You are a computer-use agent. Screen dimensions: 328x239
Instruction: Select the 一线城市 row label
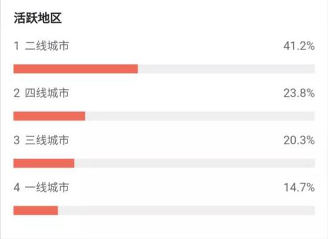pos(47,187)
